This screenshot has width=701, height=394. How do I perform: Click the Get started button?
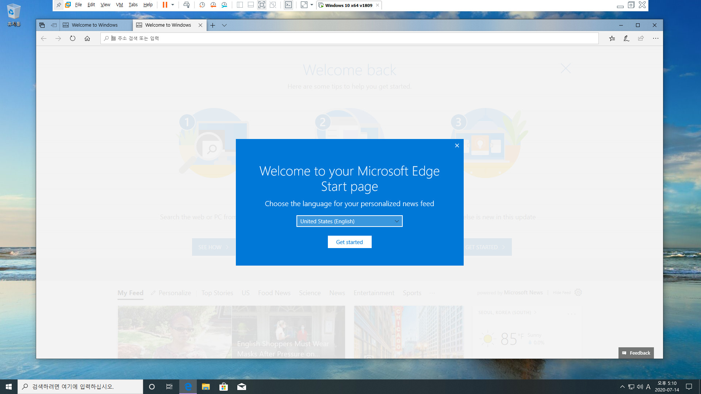point(349,242)
